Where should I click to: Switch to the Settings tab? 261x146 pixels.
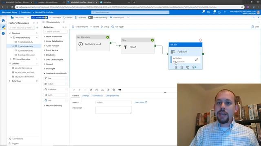pos(86,96)
